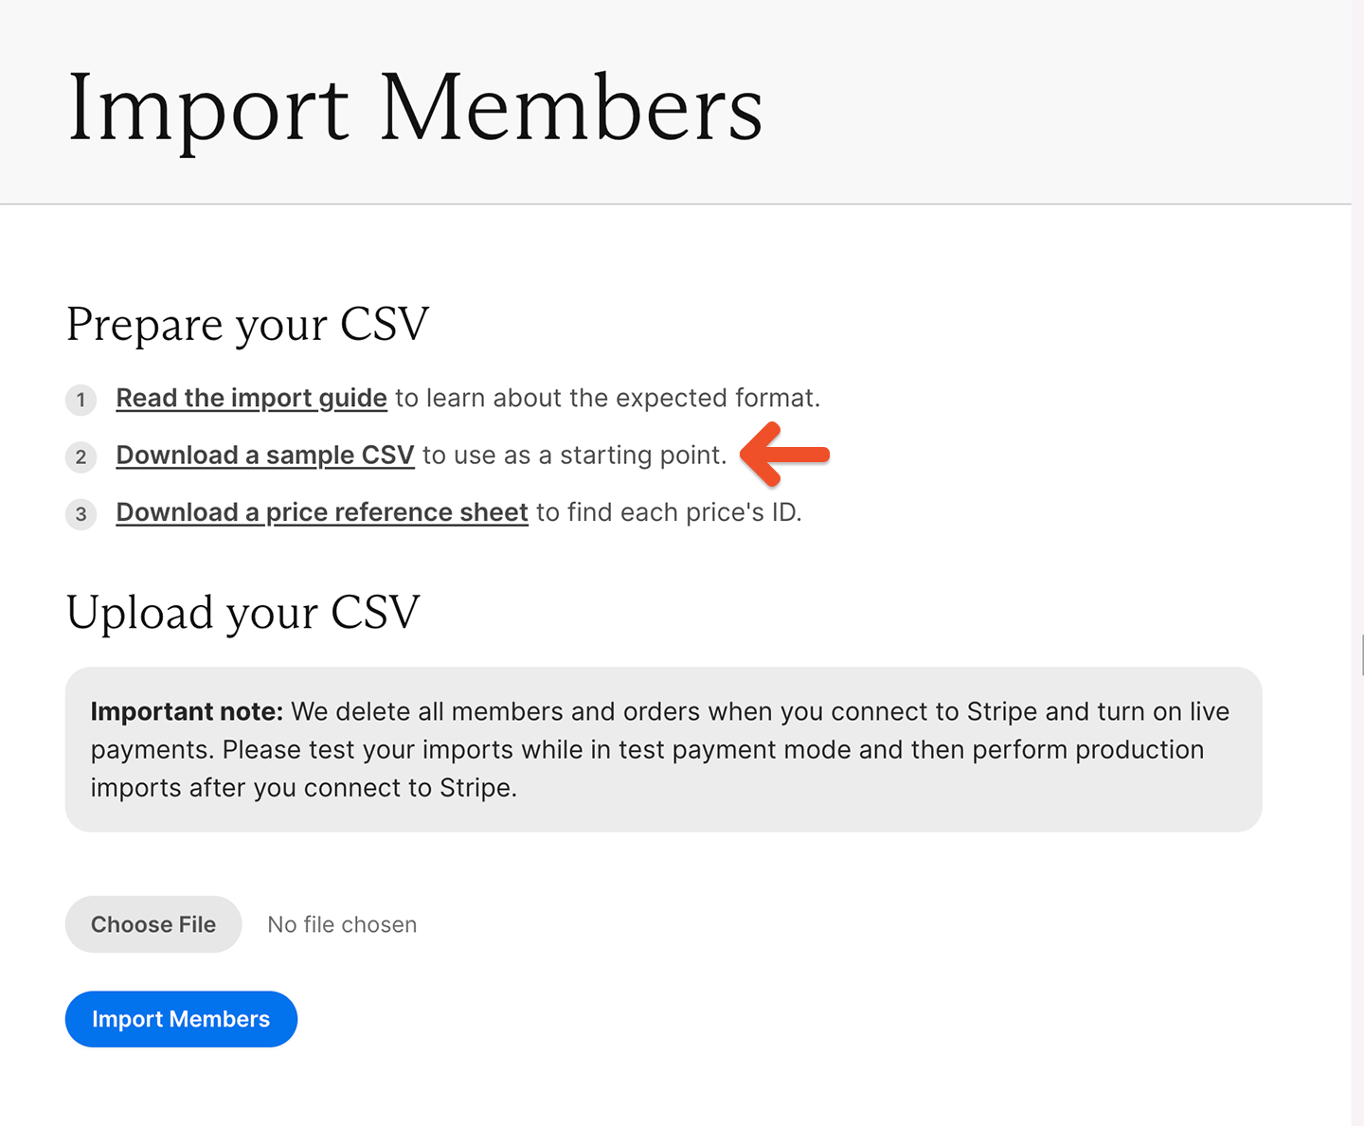This screenshot has height=1126, width=1364.
Task: Select the Import Members page heading
Action: (415, 107)
